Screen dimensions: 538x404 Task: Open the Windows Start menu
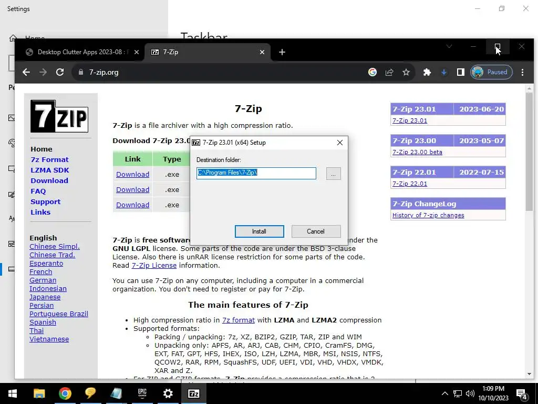(13, 393)
